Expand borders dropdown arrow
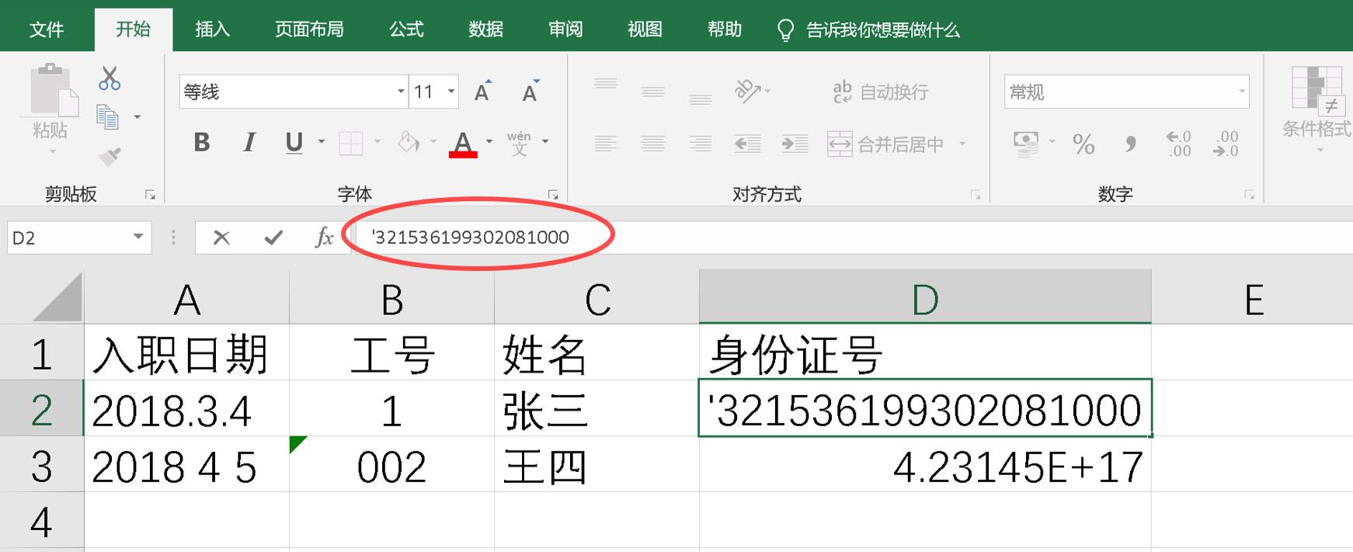 tap(377, 142)
